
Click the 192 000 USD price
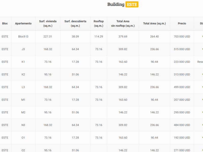point(182,138)
